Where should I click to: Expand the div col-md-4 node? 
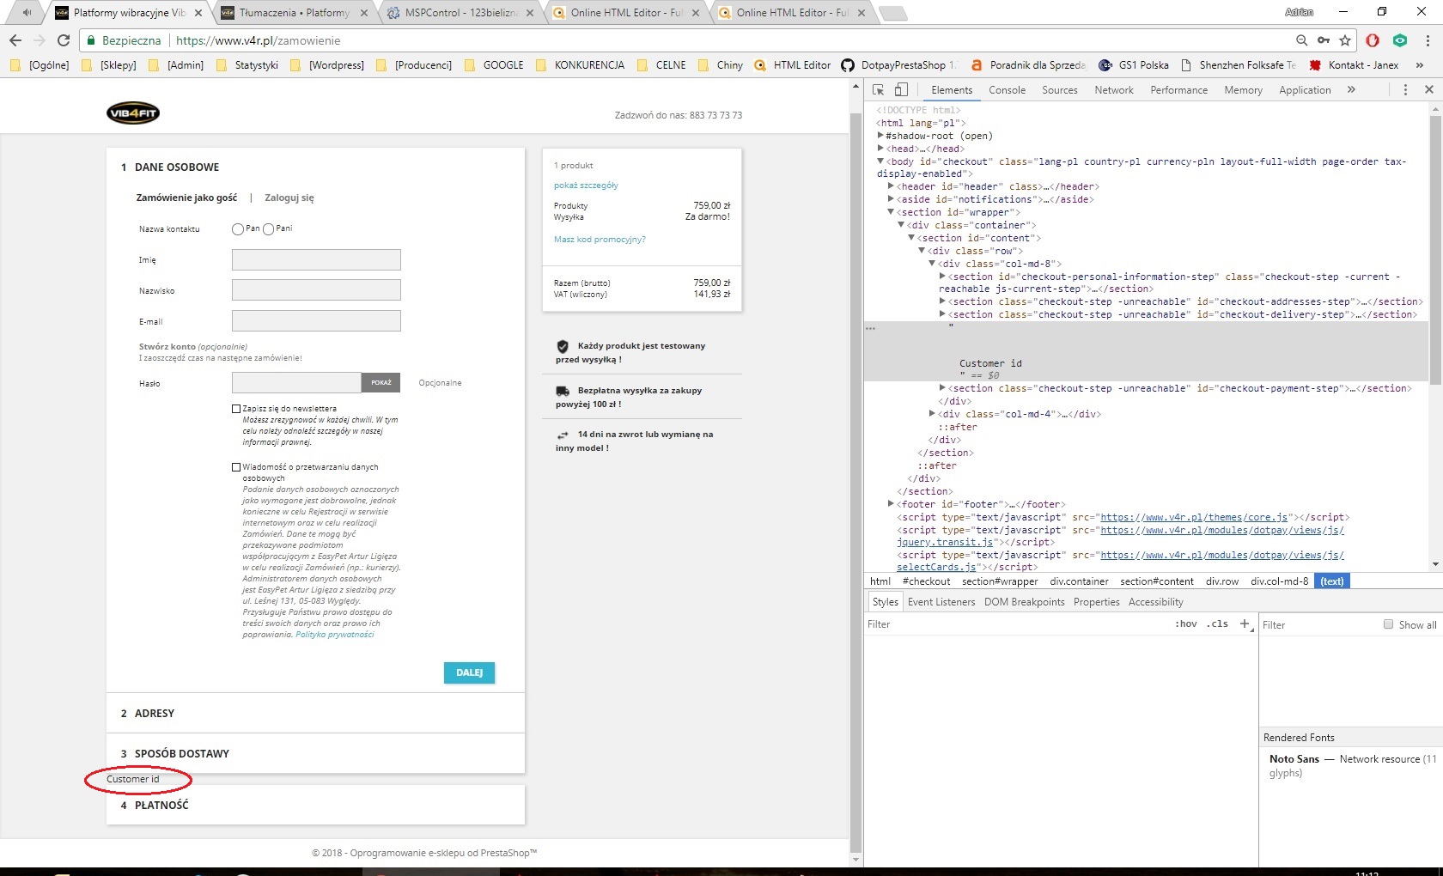click(x=933, y=414)
